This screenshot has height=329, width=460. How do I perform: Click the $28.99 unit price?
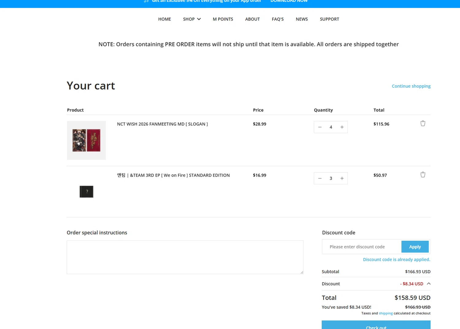click(x=259, y=124)
